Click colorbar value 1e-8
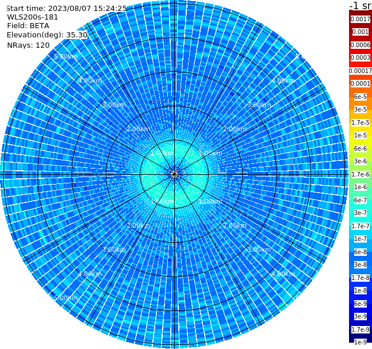 click(x=361, y=290)
